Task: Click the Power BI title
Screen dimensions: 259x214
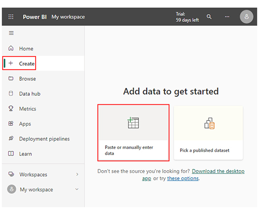Action: 35,17
